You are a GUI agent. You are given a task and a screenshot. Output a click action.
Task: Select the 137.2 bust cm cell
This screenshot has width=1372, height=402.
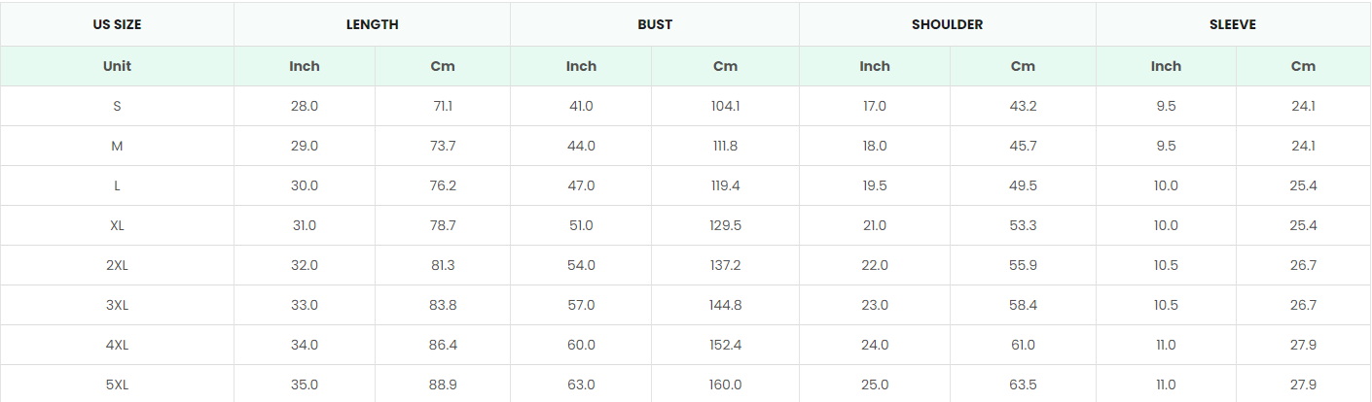pyautogui.click(x=725, y=265)
